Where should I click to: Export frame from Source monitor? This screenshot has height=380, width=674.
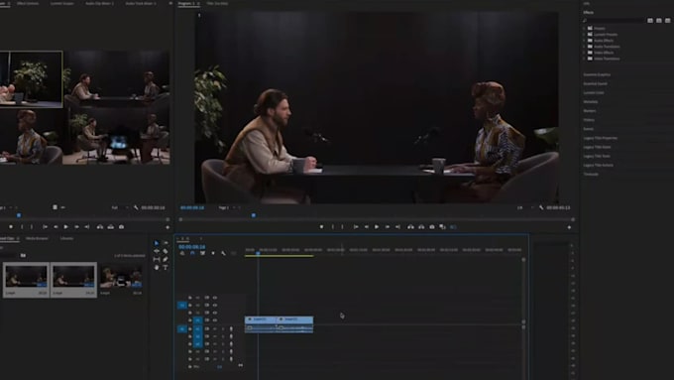121,227
